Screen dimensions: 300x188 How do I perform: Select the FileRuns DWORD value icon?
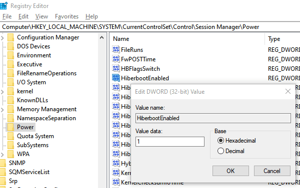116,49
